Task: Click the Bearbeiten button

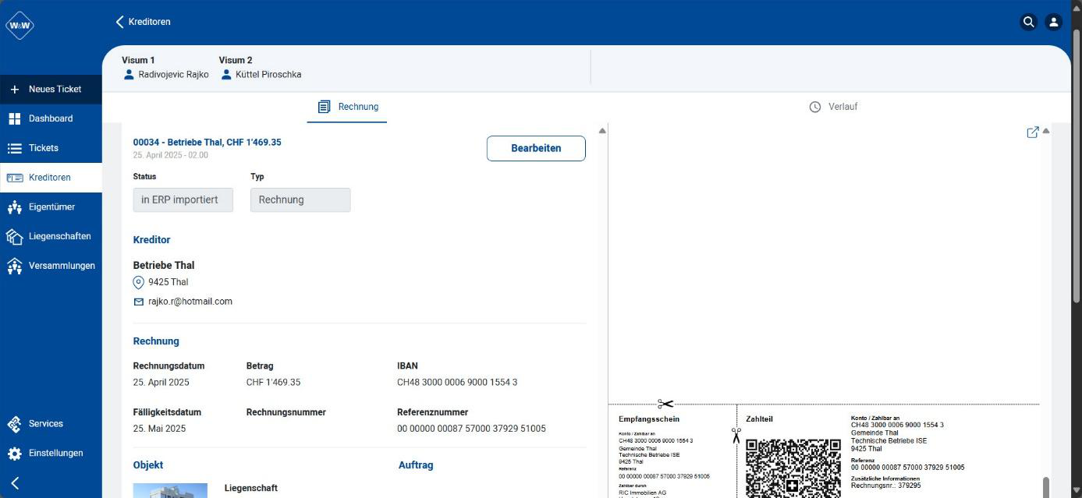Action: pos(536,148)
